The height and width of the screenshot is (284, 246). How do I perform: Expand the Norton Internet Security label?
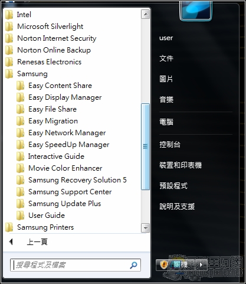[57, 38]
